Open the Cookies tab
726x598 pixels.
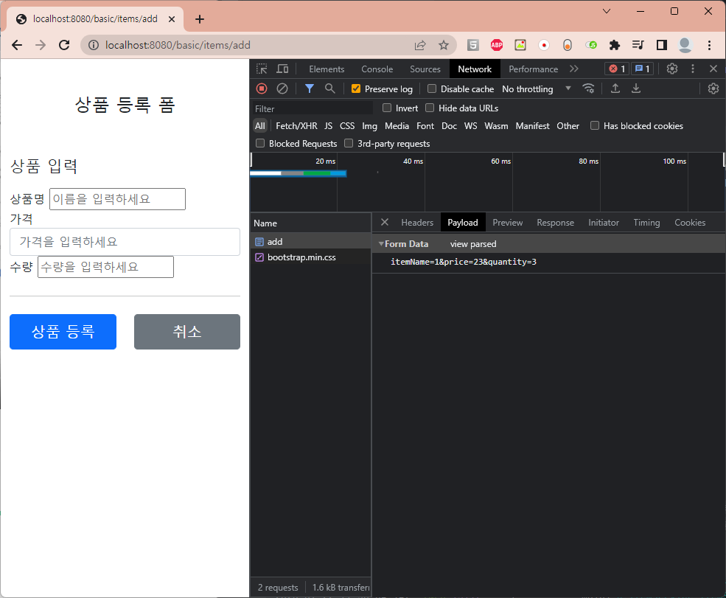point(690,223)
